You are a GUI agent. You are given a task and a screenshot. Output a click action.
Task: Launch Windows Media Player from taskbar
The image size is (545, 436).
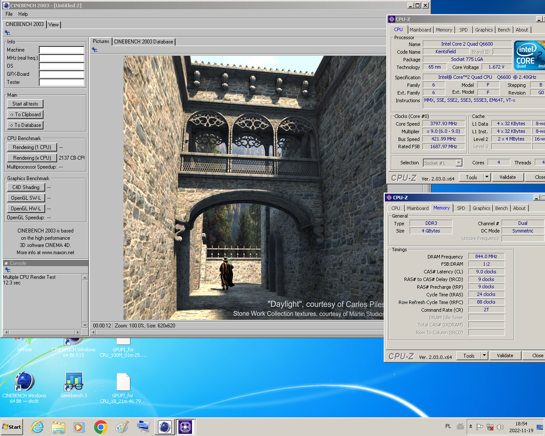[79, 427]
